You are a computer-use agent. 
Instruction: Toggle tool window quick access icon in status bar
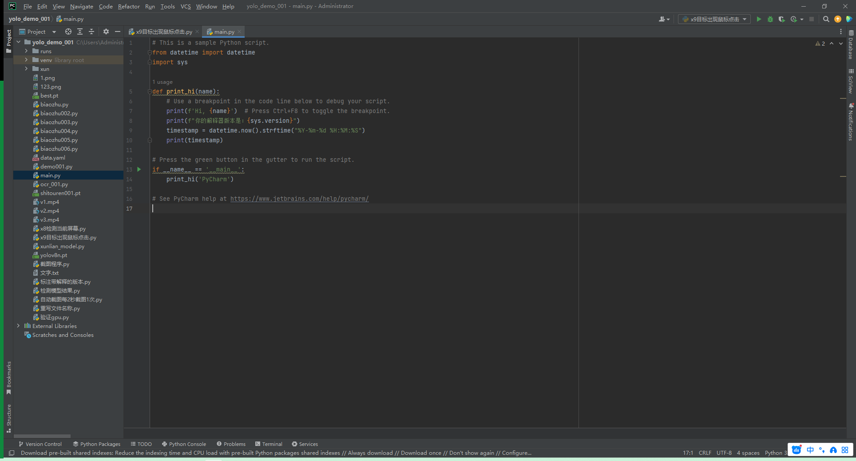pyautogui.click(x=12, y=453)
